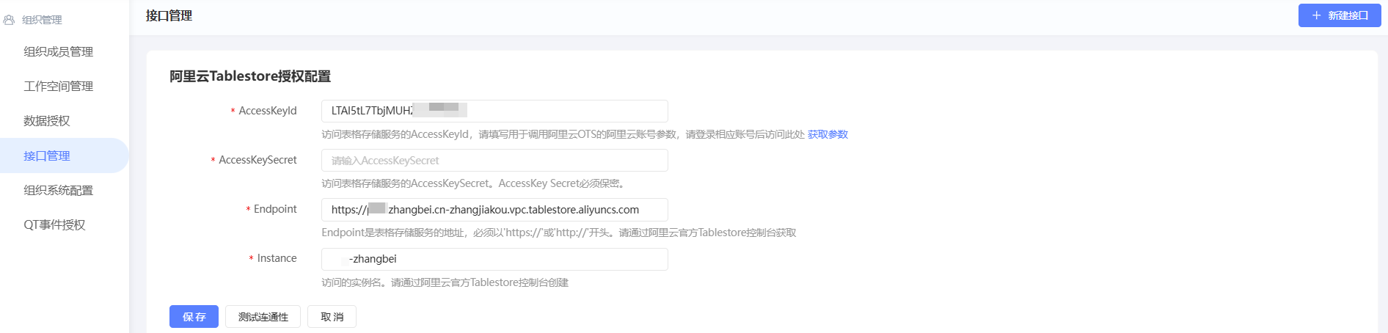Click the Endpoint field label
This screenshot has height=333, width=1388.
[x=275, y=209]
